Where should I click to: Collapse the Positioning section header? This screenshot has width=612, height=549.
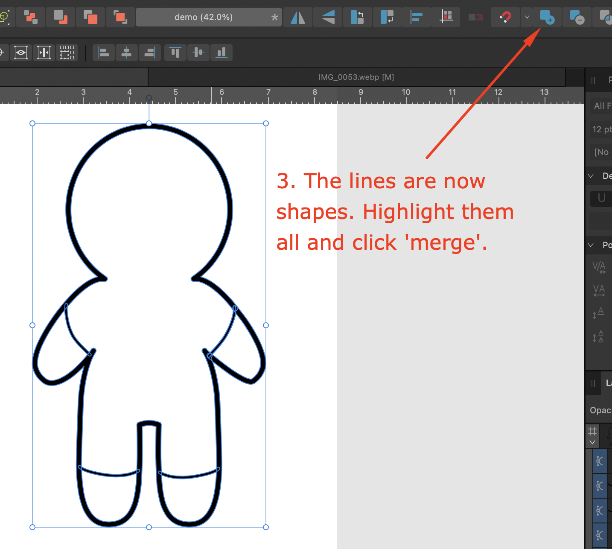(x=591, y=245)
